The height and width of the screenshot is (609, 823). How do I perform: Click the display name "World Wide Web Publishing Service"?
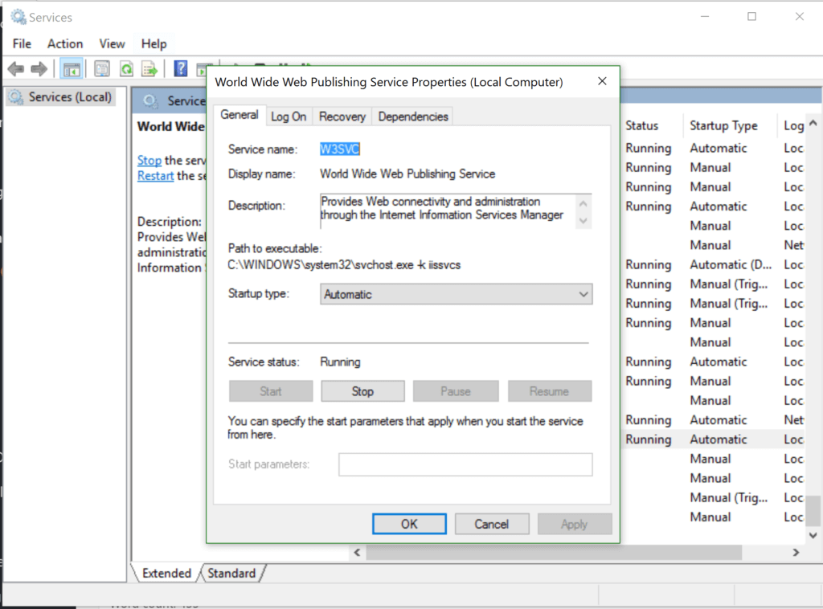(407, 174)
